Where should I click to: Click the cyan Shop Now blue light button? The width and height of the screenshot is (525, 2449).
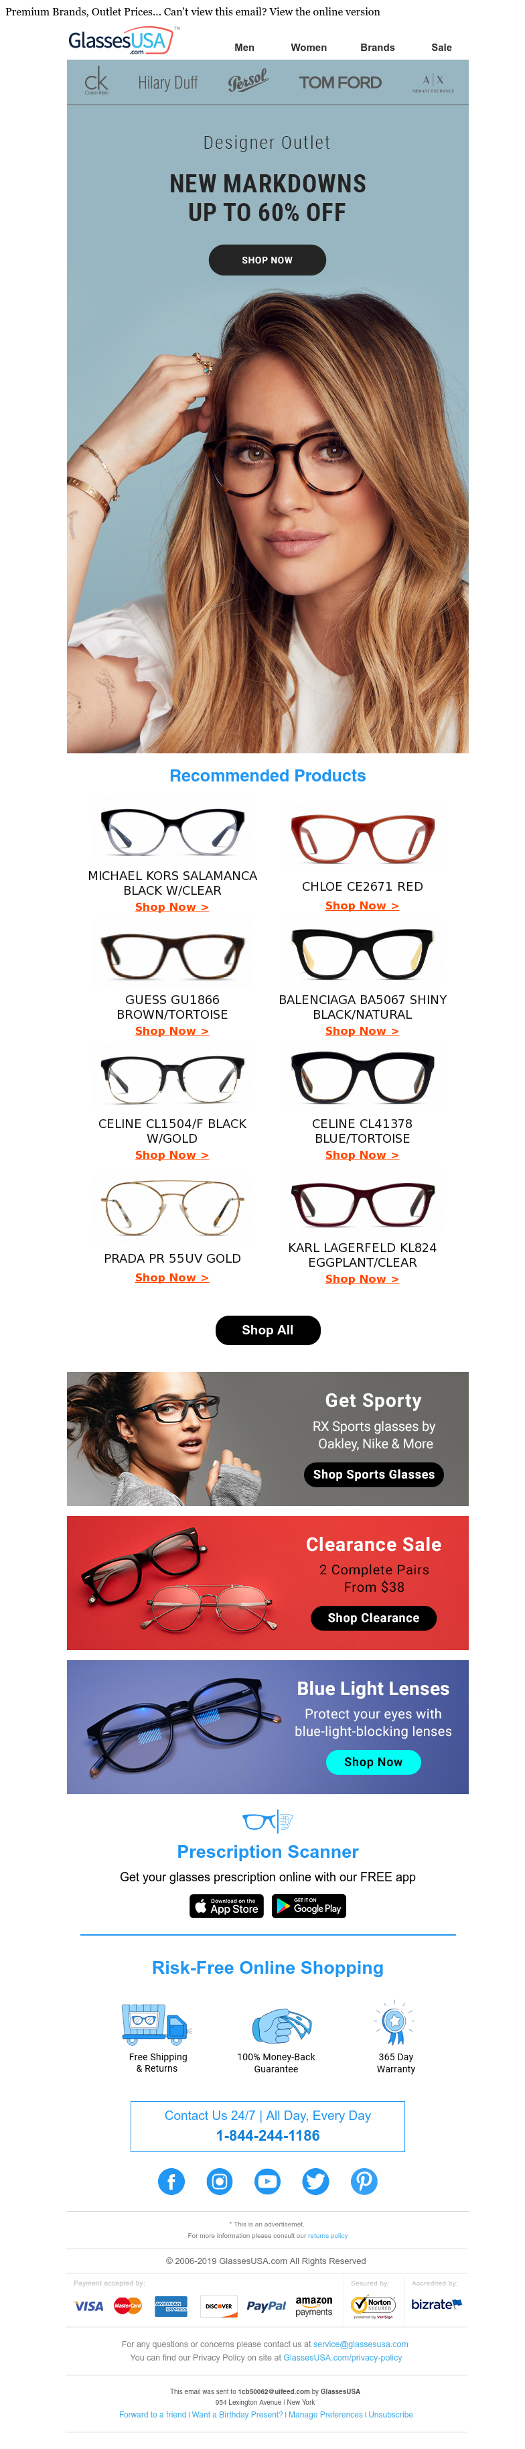point(374,1761)
